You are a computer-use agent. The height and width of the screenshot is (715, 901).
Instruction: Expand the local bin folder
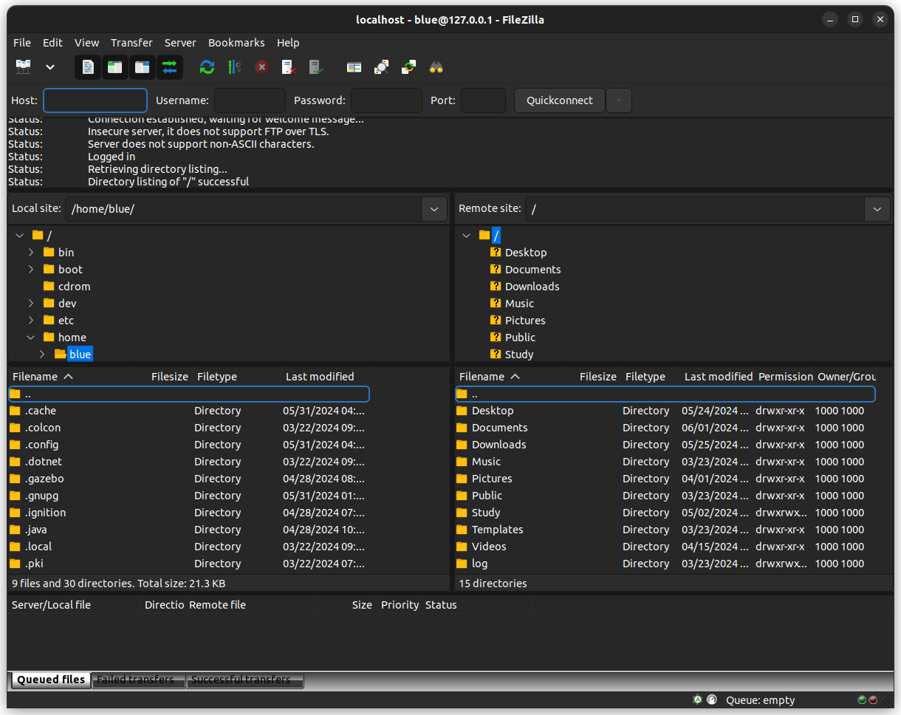click(31, 253)
